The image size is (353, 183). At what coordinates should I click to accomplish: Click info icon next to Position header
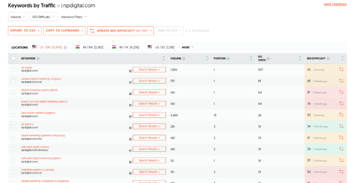click(x=228, y=58)
